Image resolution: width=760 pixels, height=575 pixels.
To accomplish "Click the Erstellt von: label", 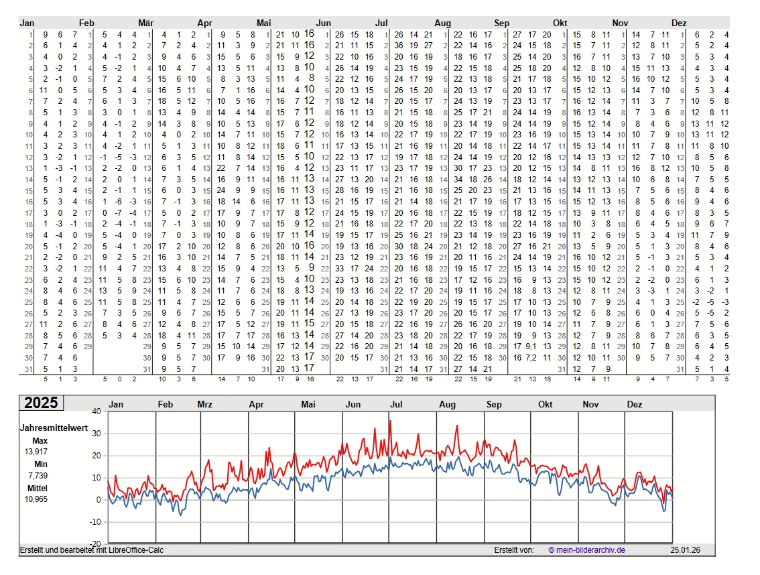I will pyautogui.click(x=514, y=550).
